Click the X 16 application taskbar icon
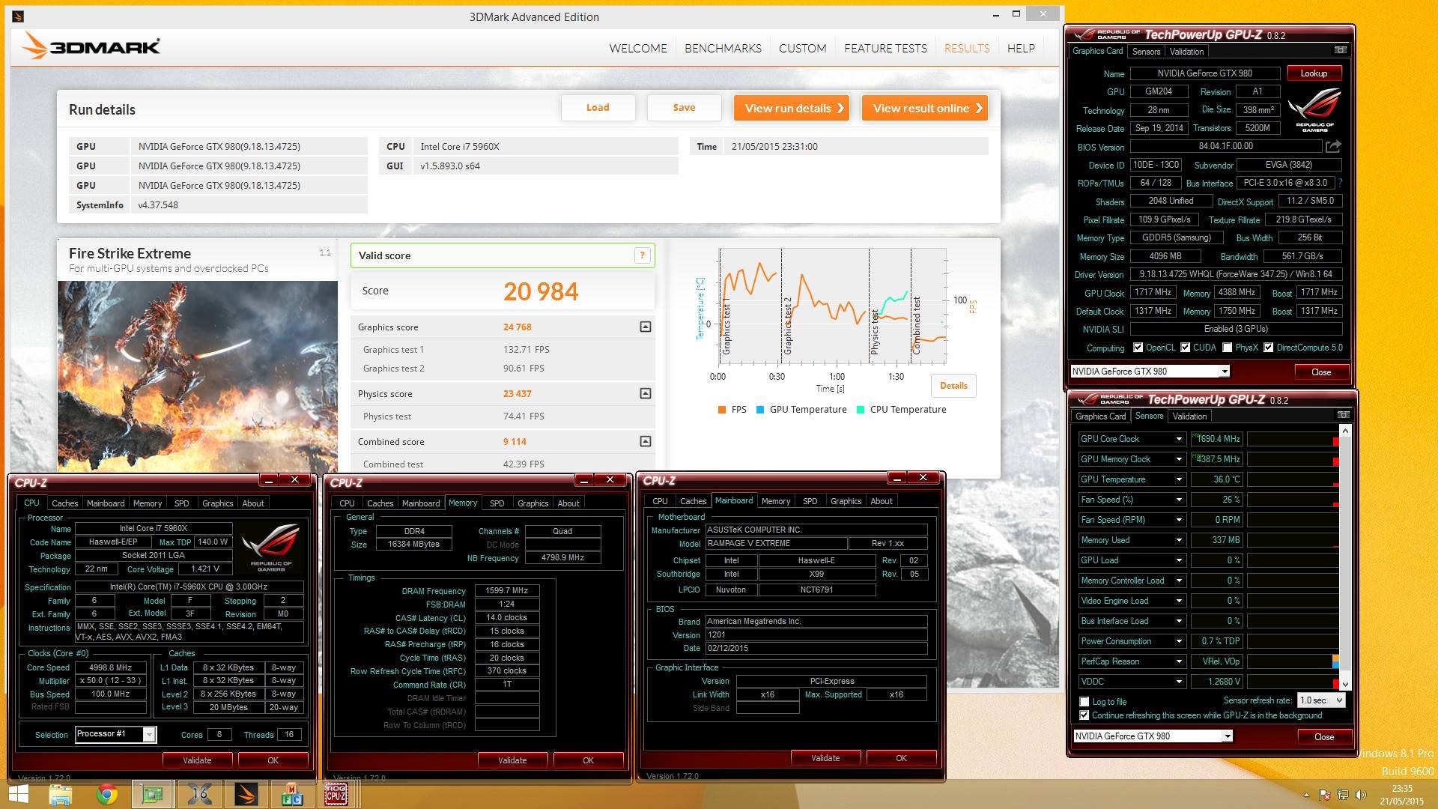The image size is (1438, 809). point(200,795)
